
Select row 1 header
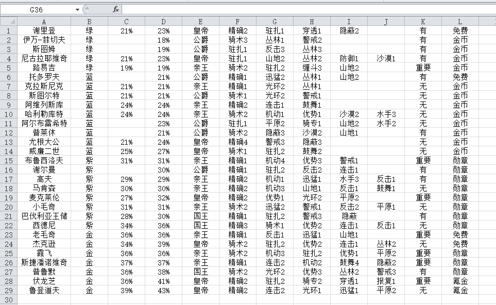pos(8,30)
